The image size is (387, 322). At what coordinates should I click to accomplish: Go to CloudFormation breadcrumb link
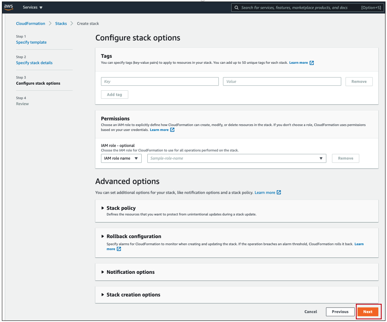pos(31,24)
